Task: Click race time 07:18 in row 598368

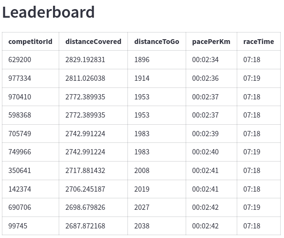Action: click(x=252, y=115)
